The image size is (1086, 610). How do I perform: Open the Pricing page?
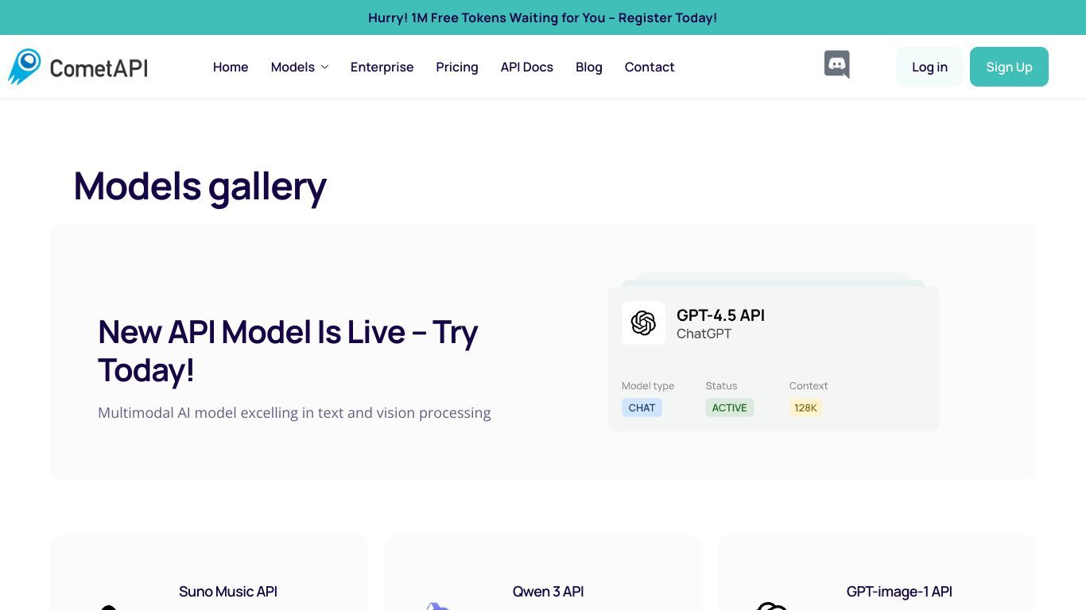click(x=457, y=68)
